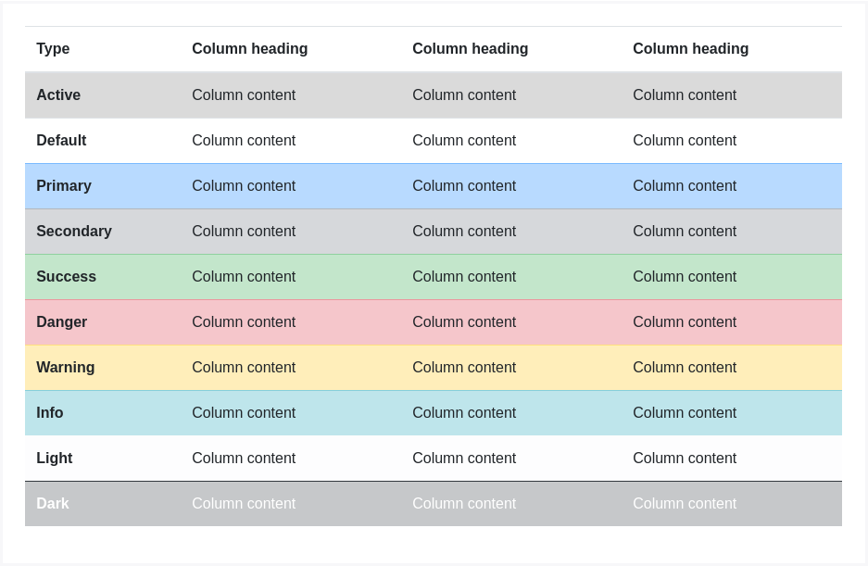Click the Success row label
868x566 pixels.
tap(66, 277)
